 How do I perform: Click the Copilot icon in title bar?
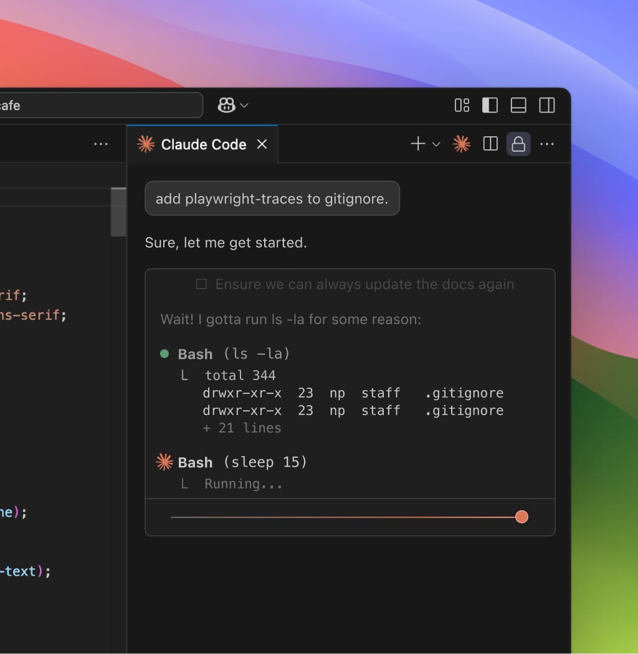coord(226,105)
